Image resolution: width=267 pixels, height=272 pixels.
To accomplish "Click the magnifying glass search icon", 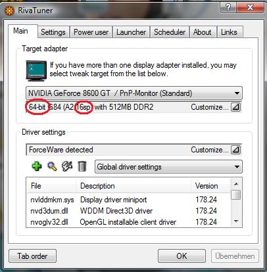I will 52,166.
